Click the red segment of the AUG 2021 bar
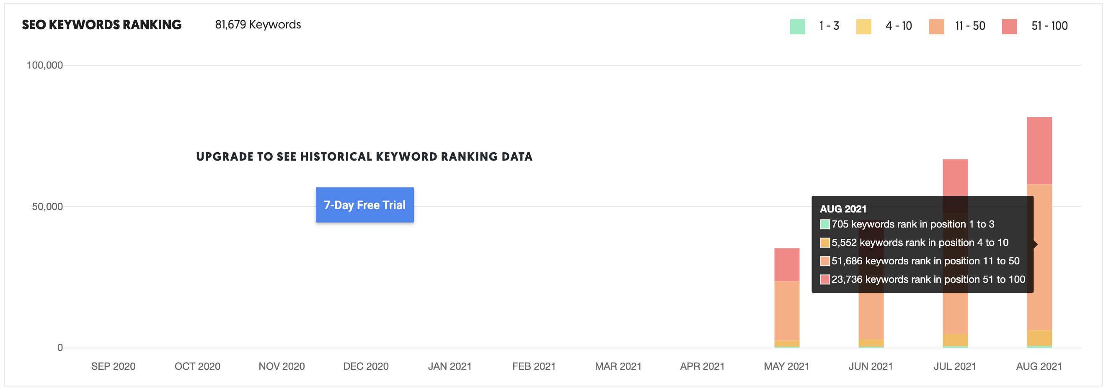The image size is (1106, 389). click(1040, 150)
